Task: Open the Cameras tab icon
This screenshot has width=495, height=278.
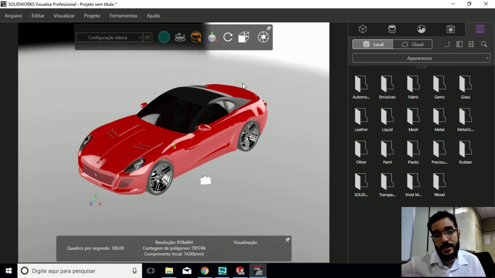Action: tap(451, 29)
